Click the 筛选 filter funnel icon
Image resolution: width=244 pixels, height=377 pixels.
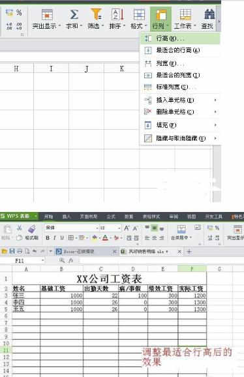click(x=96, y=14)
